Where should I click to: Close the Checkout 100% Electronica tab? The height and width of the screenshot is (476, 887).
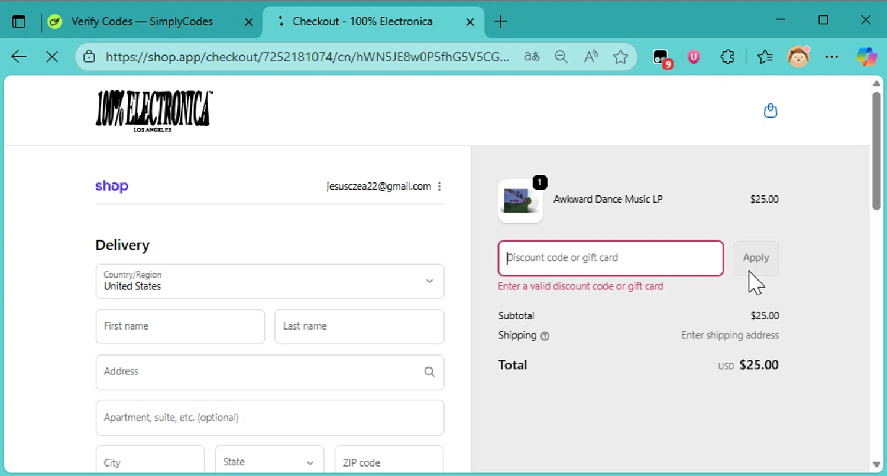click(470, 22)
